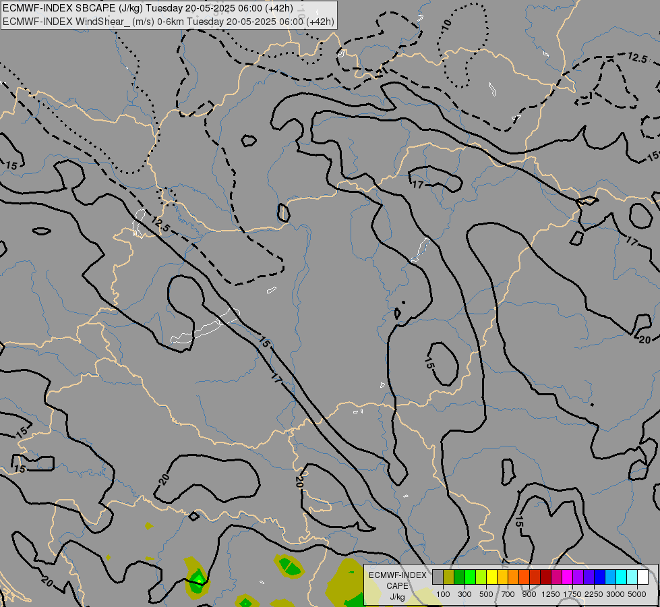Click the 700 value under the legend
Screen dimensions: 660x607
508,594
